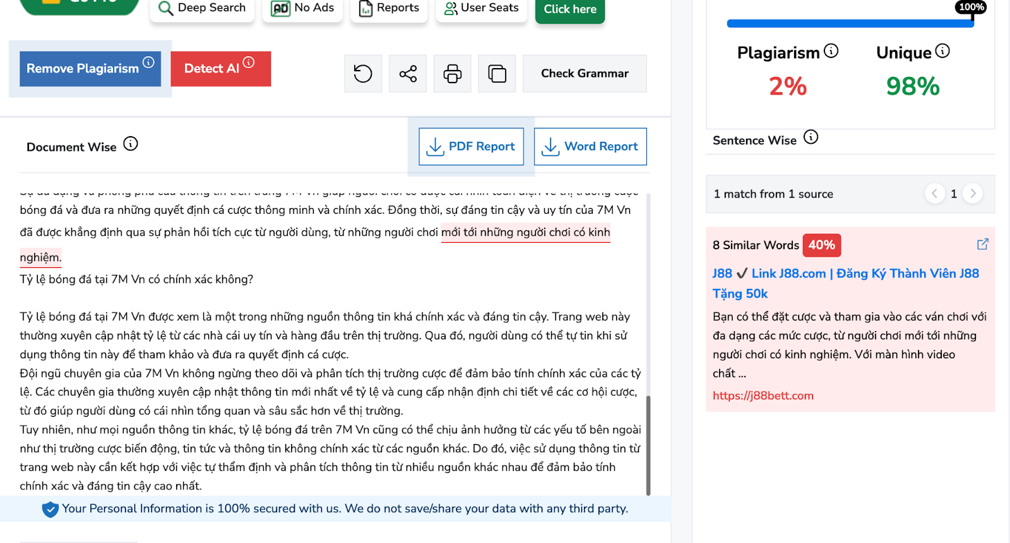Click heading 'Tỷ lệ bóng đá tại 7M Vn có chính xác không?'

click(136, 279)
